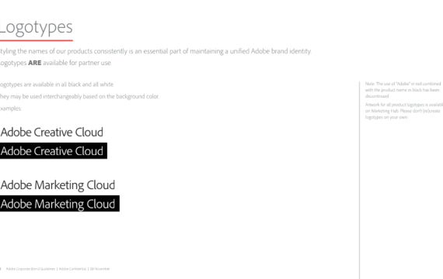The height and width of the screenshot is (279, 443).
Task: Select the white-on-black Adobe Creative Cloud logotype
Action: coord(54,151)
